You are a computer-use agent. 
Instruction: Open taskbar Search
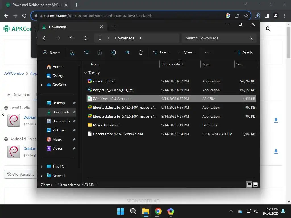tap(133, 211)
